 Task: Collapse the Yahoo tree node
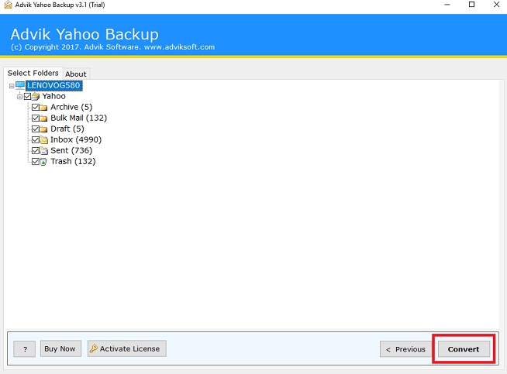coord(19,97)
